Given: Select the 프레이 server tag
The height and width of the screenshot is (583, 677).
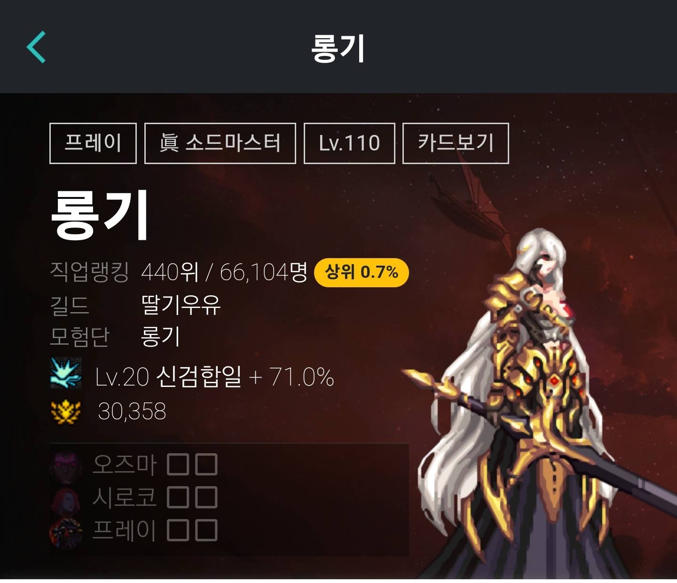Looking at the screenshot, I should 93,143.
